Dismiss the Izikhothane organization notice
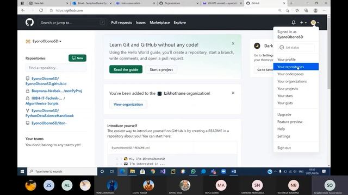The image size is (348, 195). point(233,93)
